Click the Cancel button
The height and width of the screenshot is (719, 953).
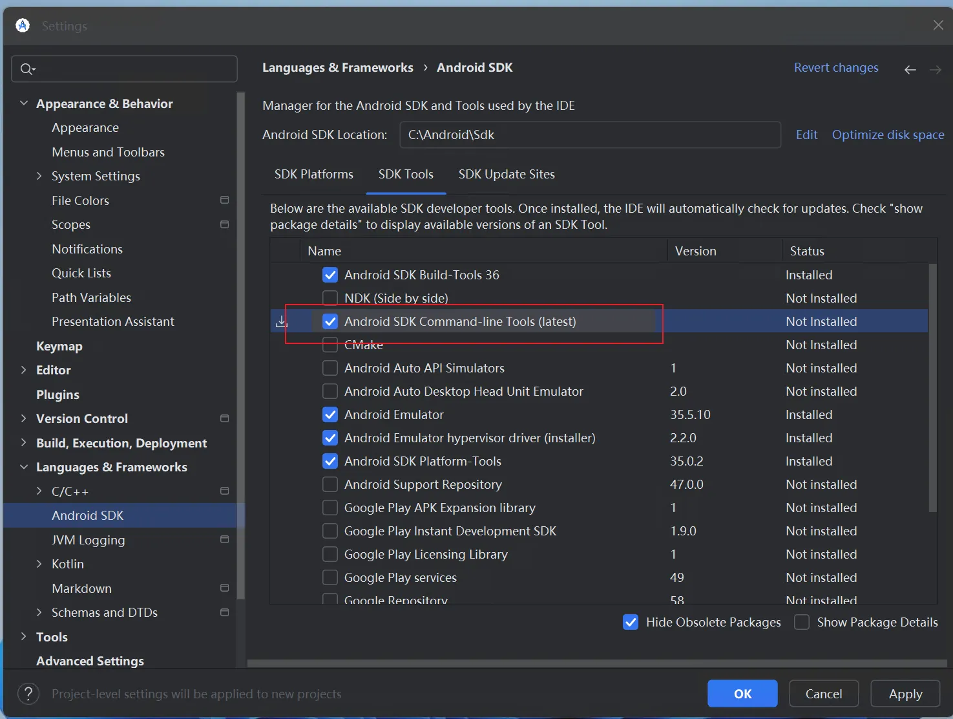tap(824, 694)
